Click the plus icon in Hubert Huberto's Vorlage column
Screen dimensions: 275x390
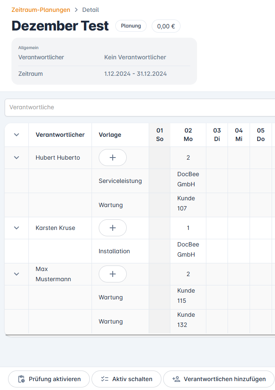click(112, 157)
